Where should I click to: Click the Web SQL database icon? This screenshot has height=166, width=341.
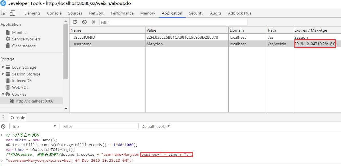[8, 87]
